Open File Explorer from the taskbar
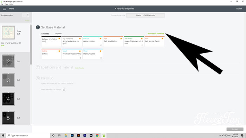 66,136
